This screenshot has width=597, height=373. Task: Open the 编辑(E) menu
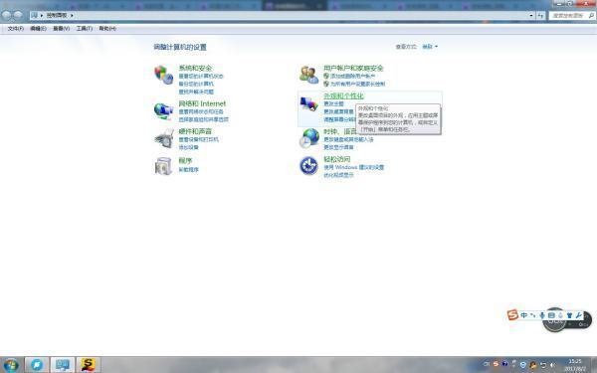point(38,29)
